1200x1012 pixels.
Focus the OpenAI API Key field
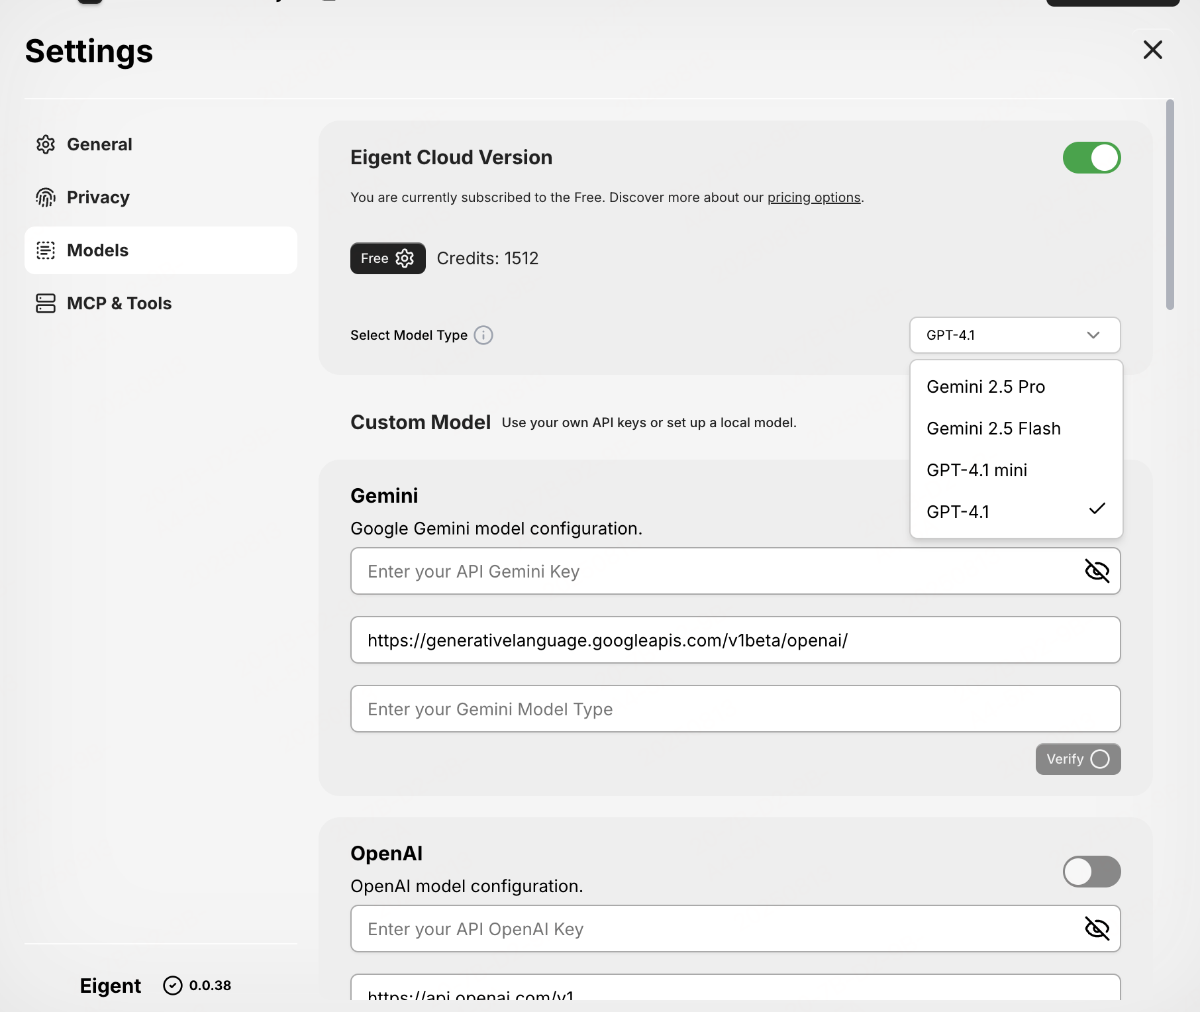(735, 929)
